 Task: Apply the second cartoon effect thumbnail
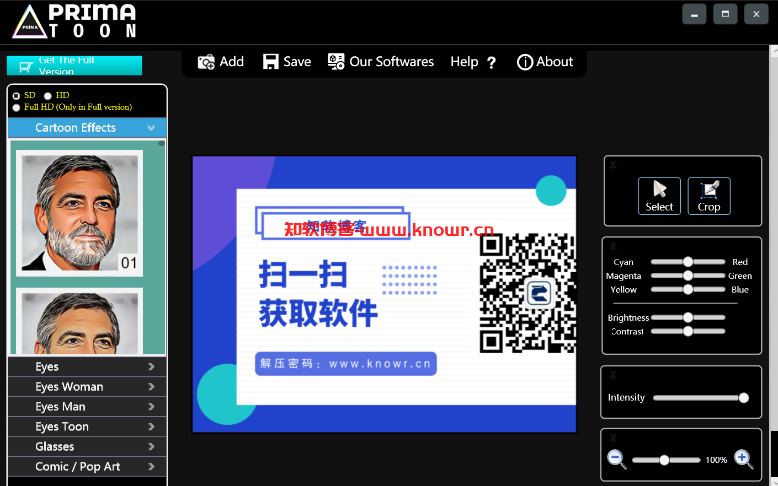79,321
